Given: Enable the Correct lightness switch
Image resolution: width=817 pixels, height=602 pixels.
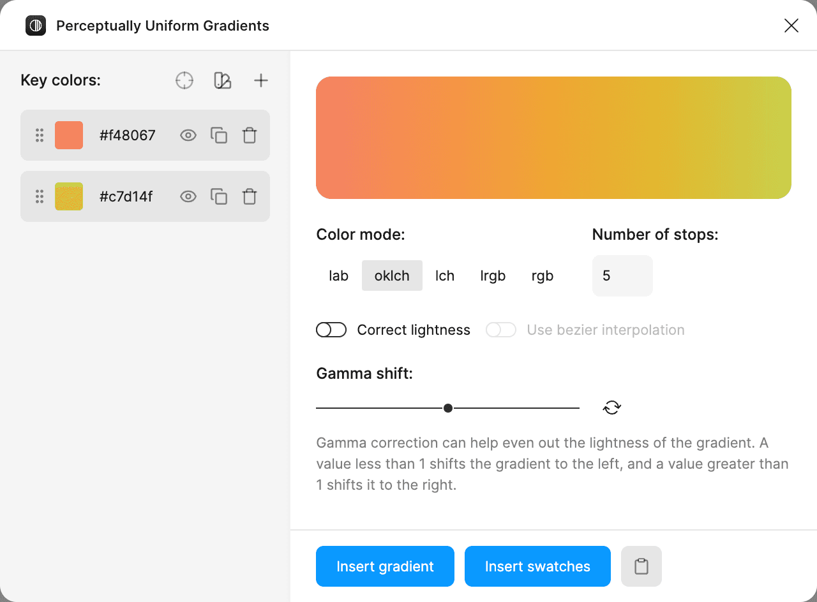Looking at the screenshot, I should [331, 330].
